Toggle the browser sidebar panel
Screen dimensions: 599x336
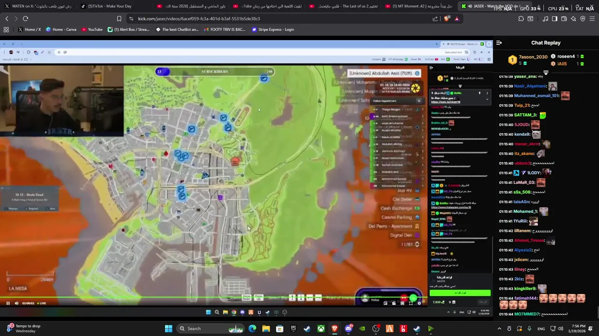tap(555, 19)
